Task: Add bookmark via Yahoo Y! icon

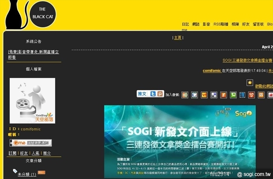Action: [x=204, y=95]
